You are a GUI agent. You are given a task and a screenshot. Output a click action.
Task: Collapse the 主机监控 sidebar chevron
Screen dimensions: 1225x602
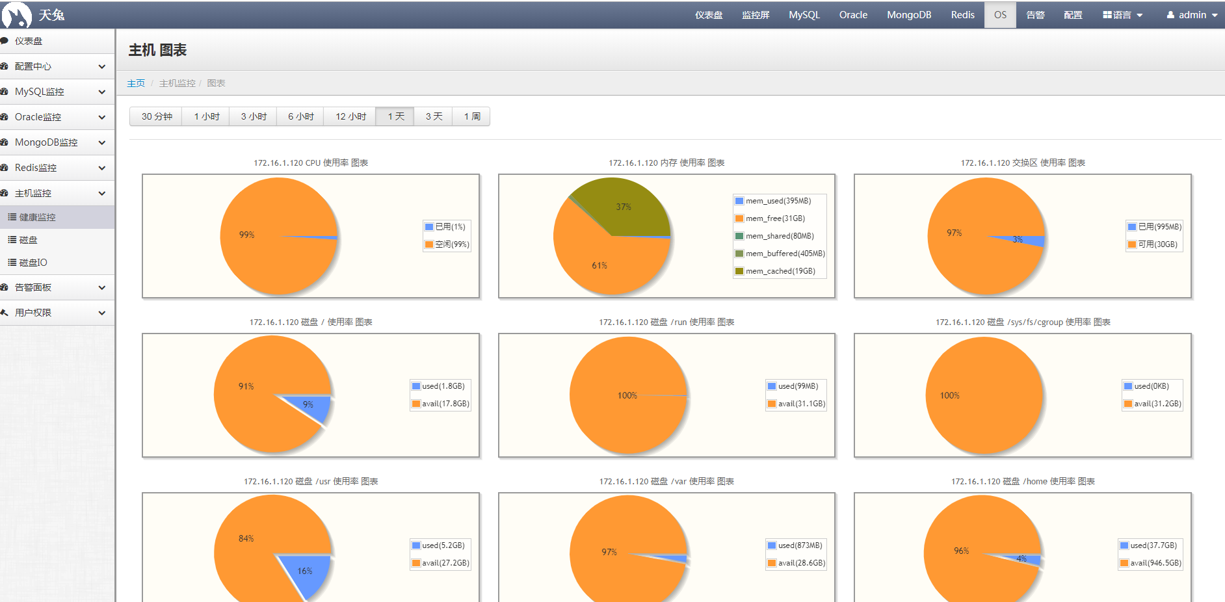pos(102,193)
